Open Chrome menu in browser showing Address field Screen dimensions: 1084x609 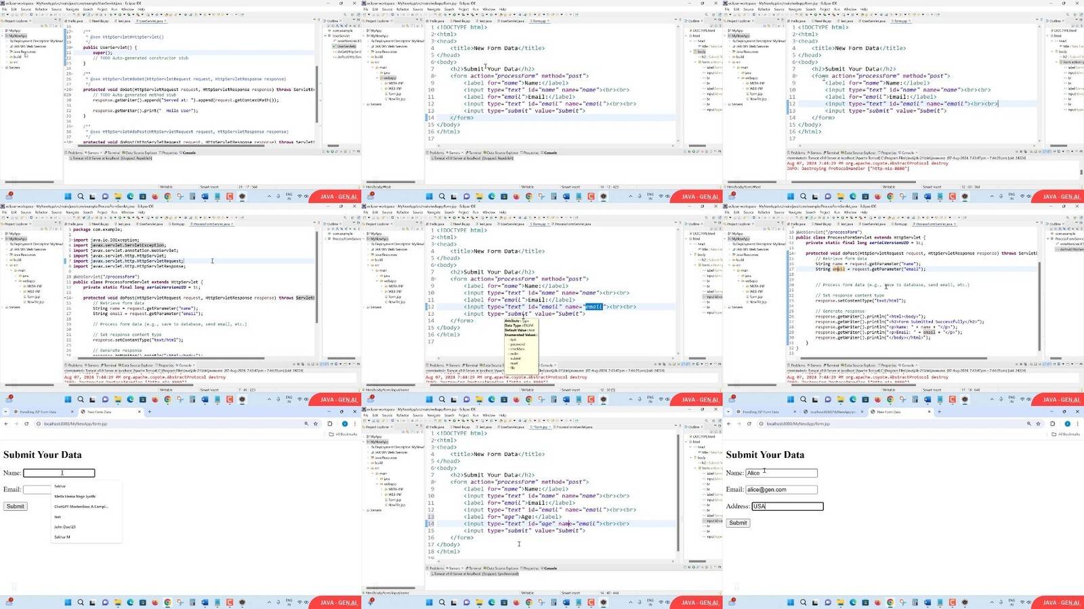coord(1077,423)
